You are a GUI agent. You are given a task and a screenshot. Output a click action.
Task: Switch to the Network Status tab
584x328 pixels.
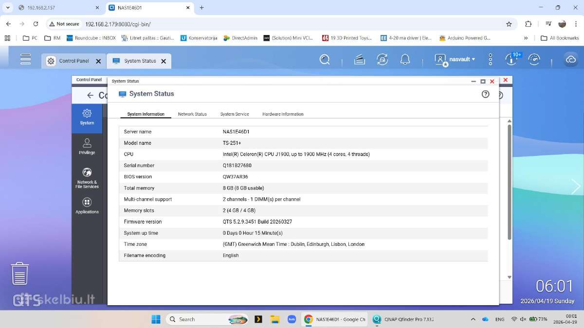point(192,114)
